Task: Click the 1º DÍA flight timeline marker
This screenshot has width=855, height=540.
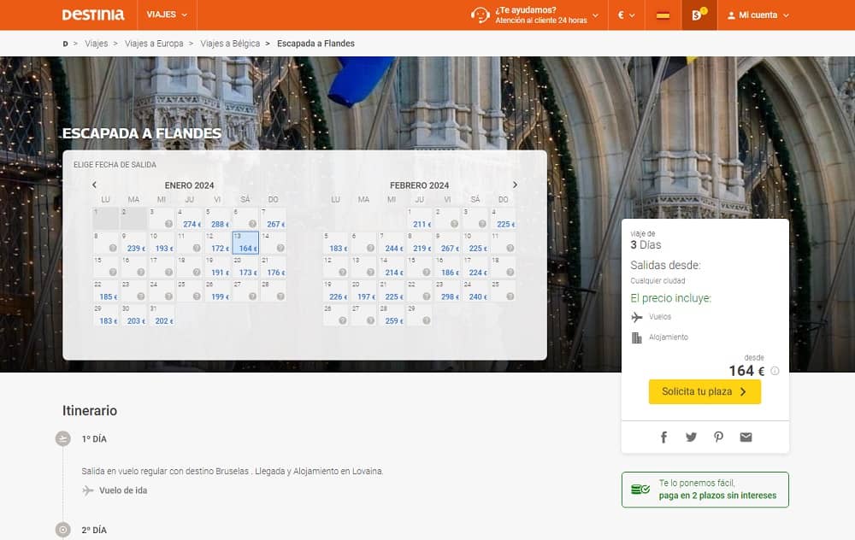Action: tap(63, 438)
